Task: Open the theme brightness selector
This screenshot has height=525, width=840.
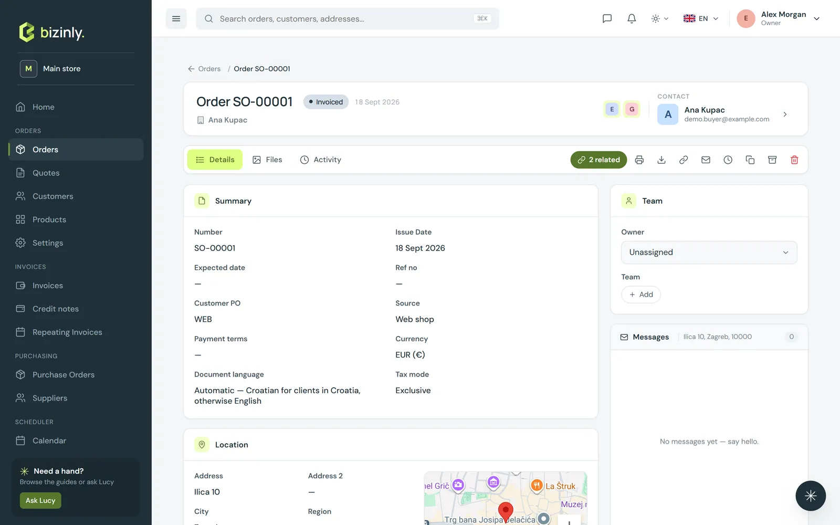Action: coord(660,18)
